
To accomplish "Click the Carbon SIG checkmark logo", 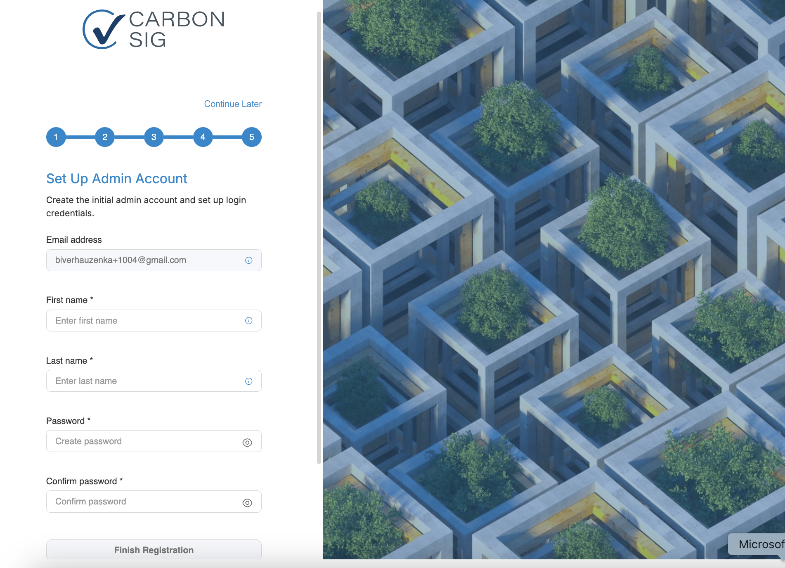I will [x=104, y=29].
